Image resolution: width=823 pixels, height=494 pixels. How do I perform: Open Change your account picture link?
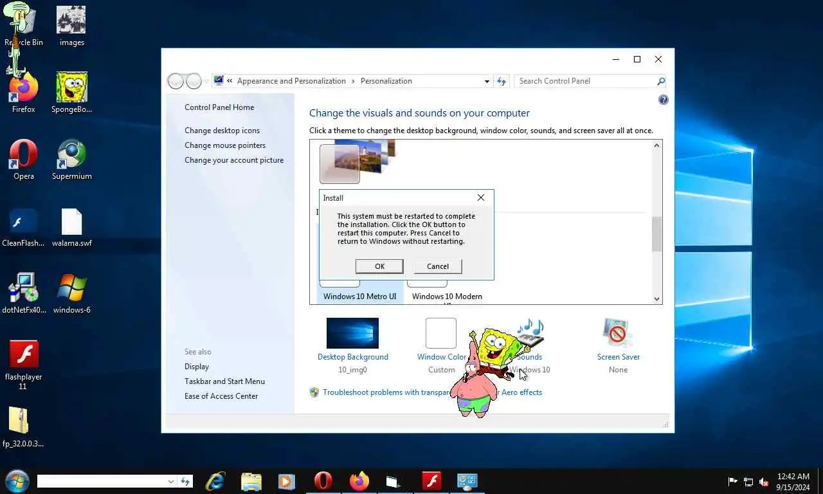tap(234, 160)
